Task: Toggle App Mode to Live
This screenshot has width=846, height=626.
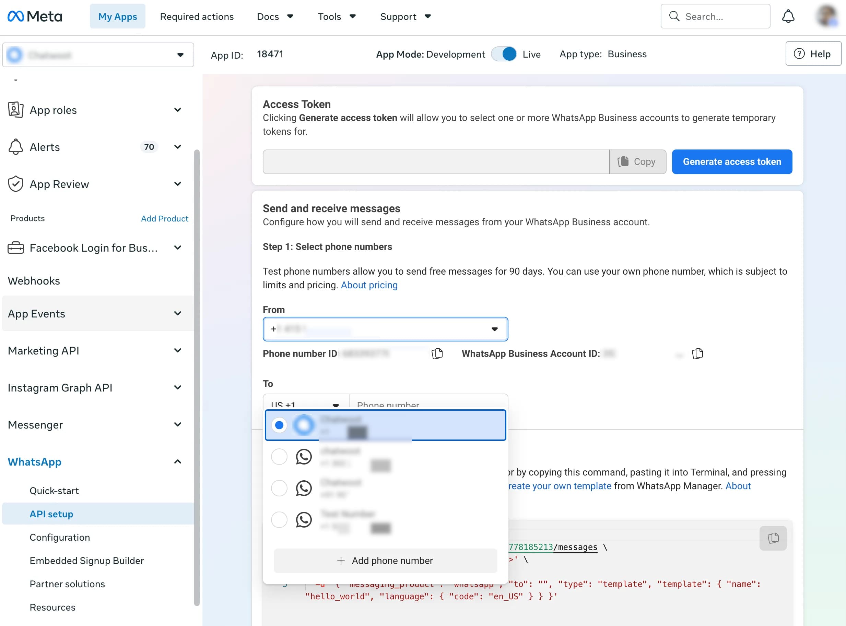Action: point(504,54)
